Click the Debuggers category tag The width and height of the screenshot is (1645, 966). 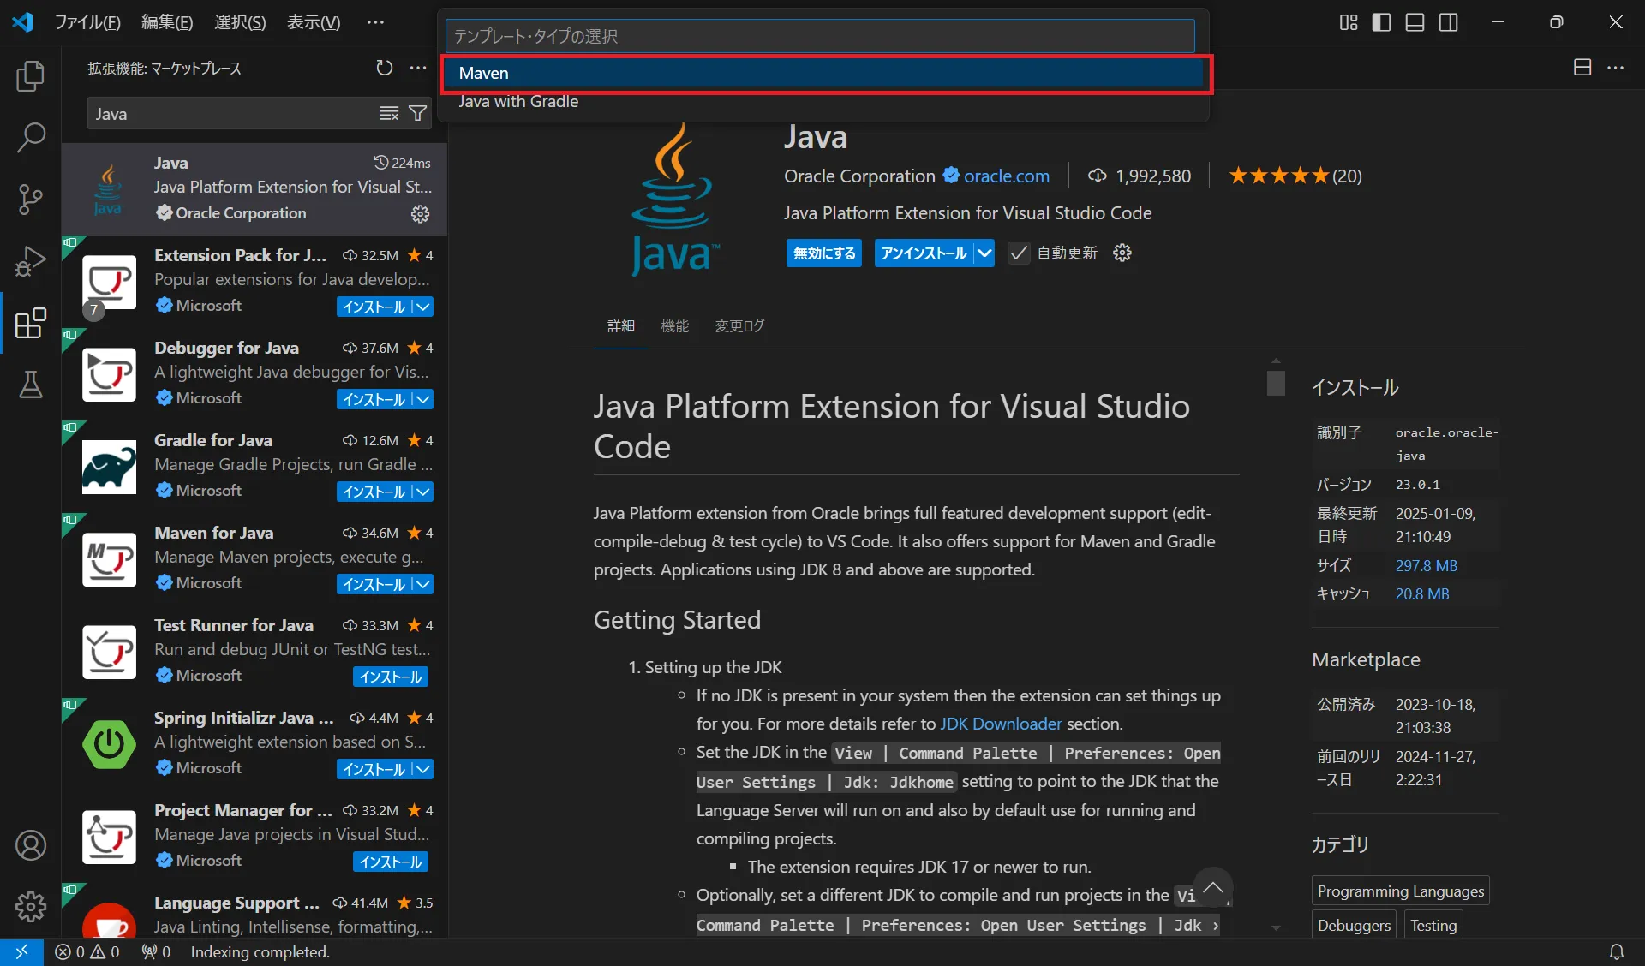coord(1354,925)
